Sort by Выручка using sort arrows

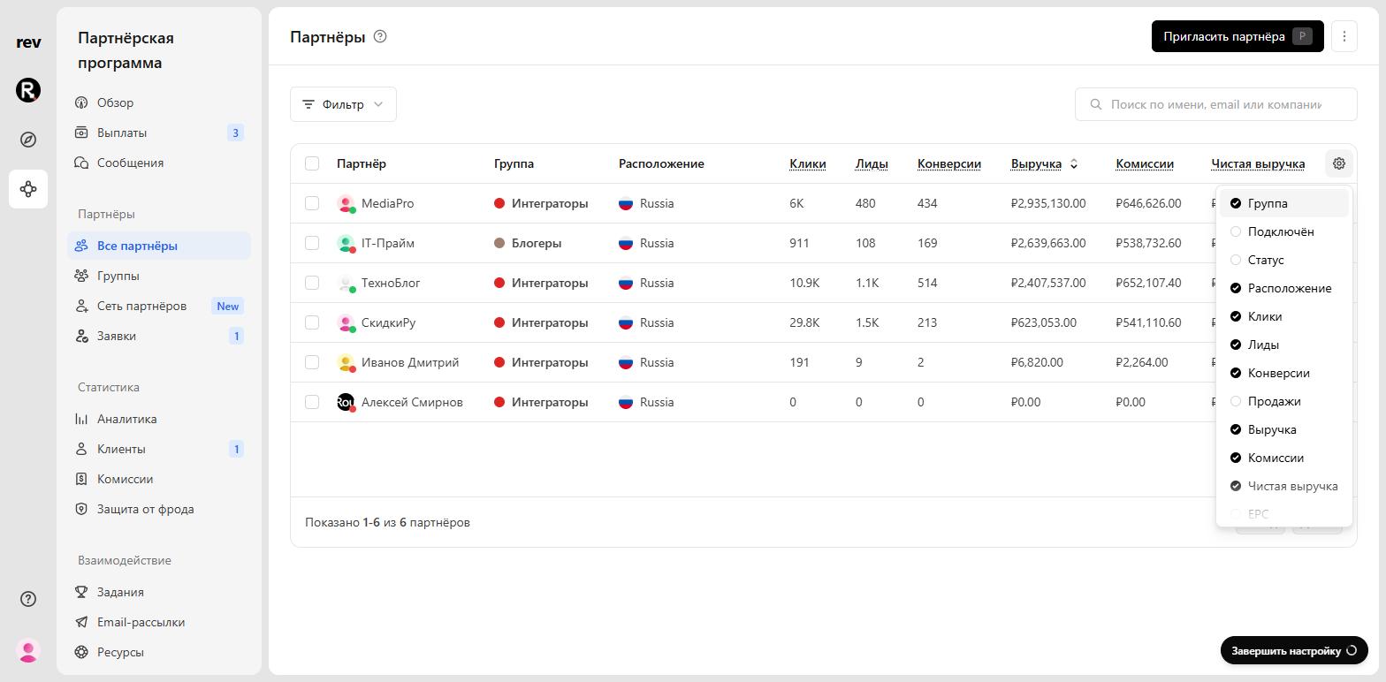[1074, 163]
